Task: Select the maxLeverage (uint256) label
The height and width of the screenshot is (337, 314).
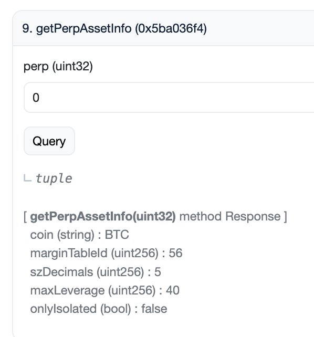Action: tap(93, 290)
